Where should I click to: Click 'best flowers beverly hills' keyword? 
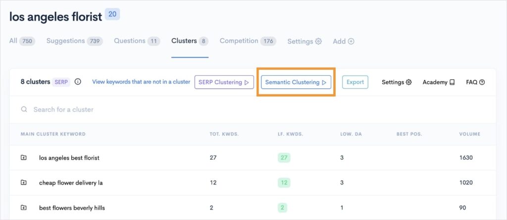(x=72, y=208)
